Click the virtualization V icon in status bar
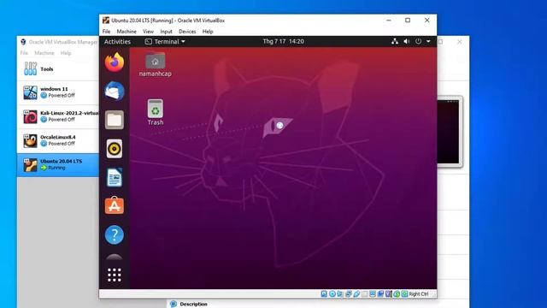The image size is (547, 308). 388,293
